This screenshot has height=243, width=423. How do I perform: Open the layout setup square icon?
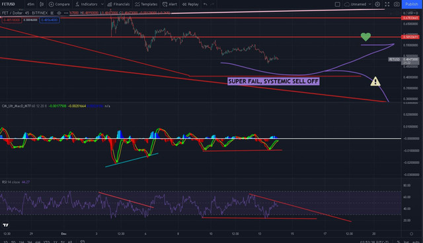(x=337, y=4)
